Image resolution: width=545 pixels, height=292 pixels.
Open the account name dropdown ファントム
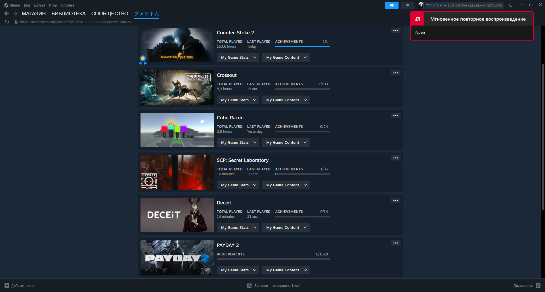436,5
